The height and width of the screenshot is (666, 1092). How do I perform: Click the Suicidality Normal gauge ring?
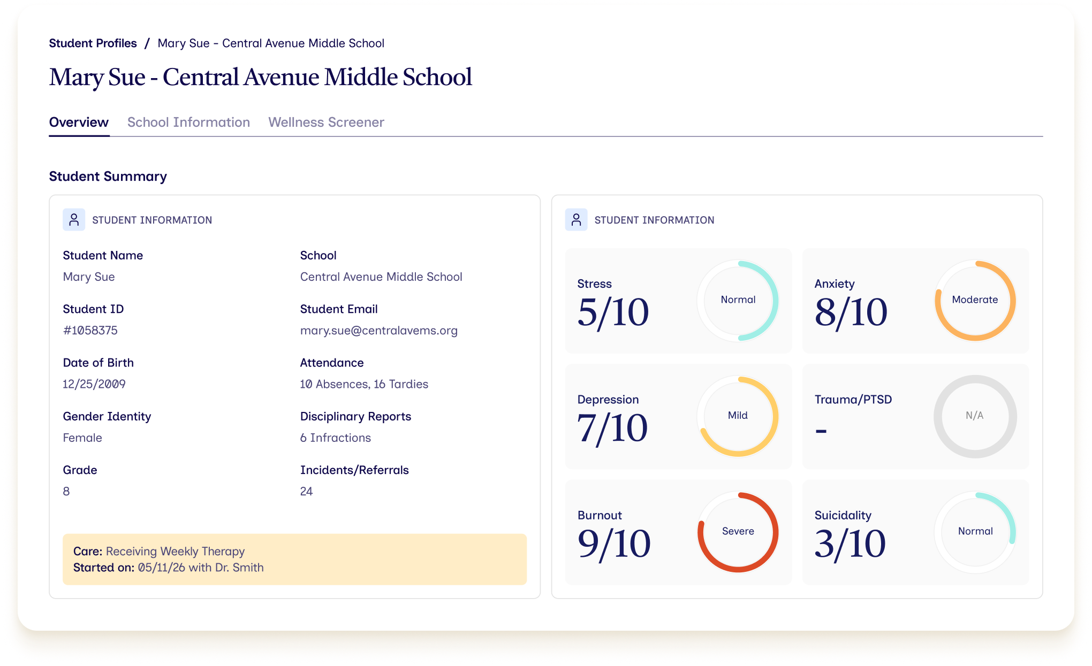(975, 532)
